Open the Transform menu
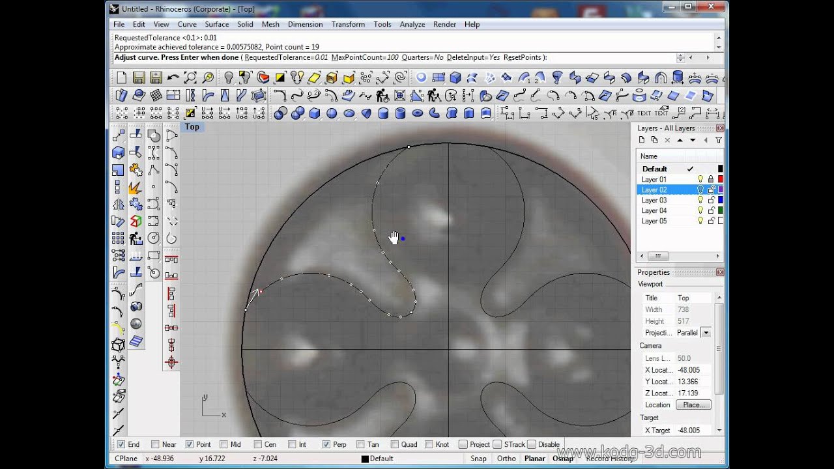 348,24
